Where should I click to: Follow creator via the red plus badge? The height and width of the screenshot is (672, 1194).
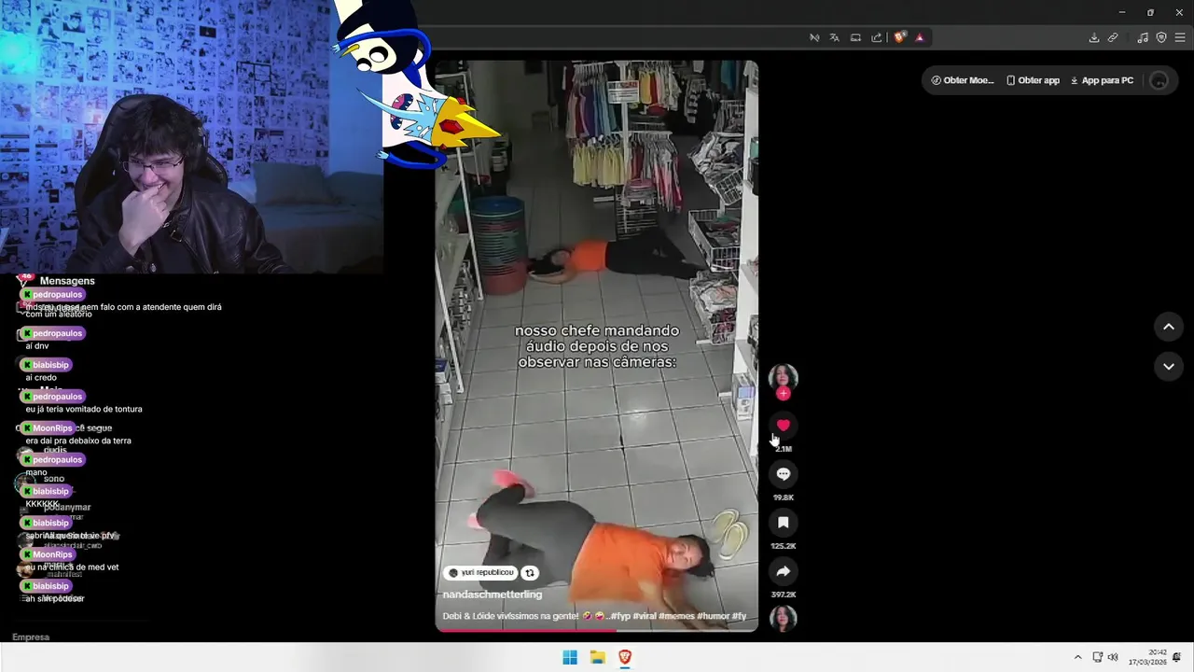[783, 394]
